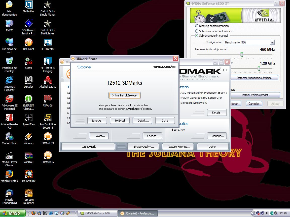Launch Call of Duty Single Player
Image resolution: width=290 pixels, height=217 pixels.
click(x=48, y=8)
